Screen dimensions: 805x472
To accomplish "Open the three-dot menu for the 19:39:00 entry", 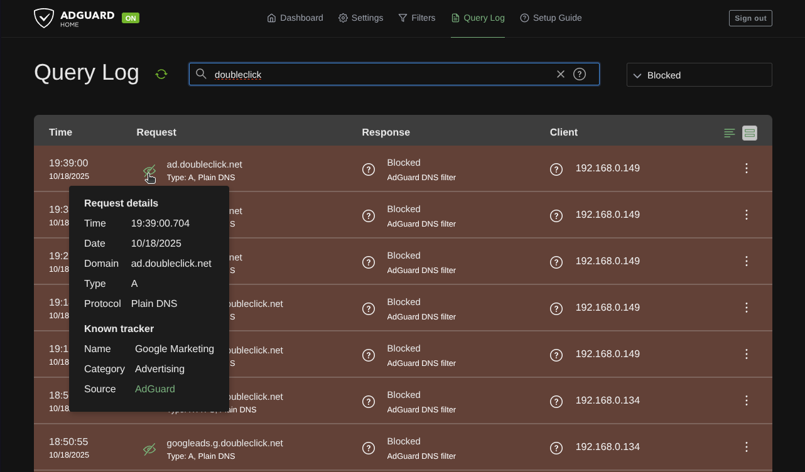I will click(746, 168).
